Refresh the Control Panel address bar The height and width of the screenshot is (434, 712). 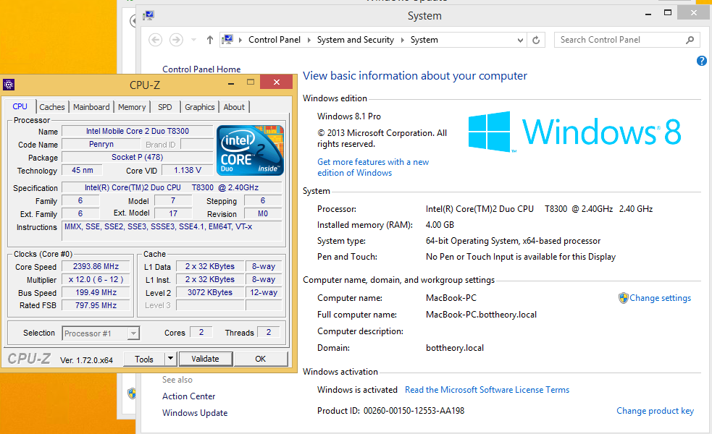(x=536, y=40)
